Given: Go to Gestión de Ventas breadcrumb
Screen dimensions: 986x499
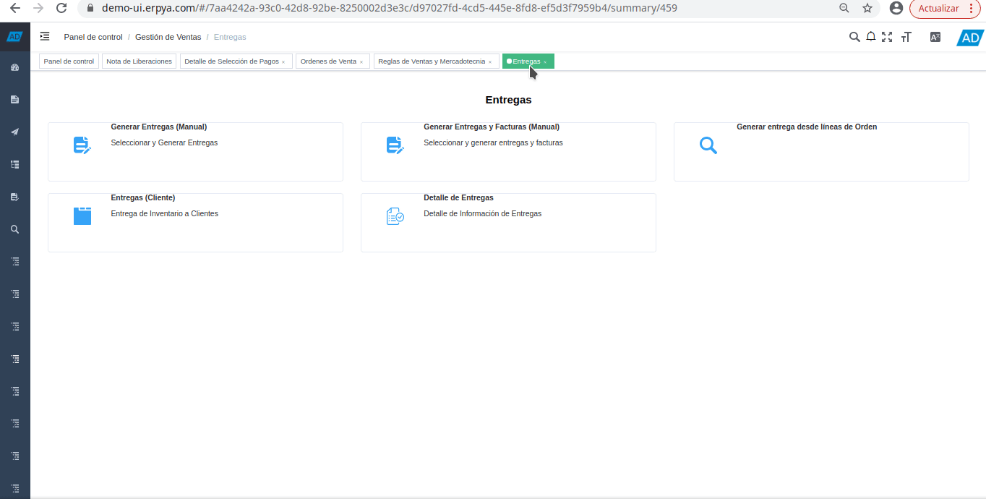Looking at the screenshot, I should click(168, 37).
